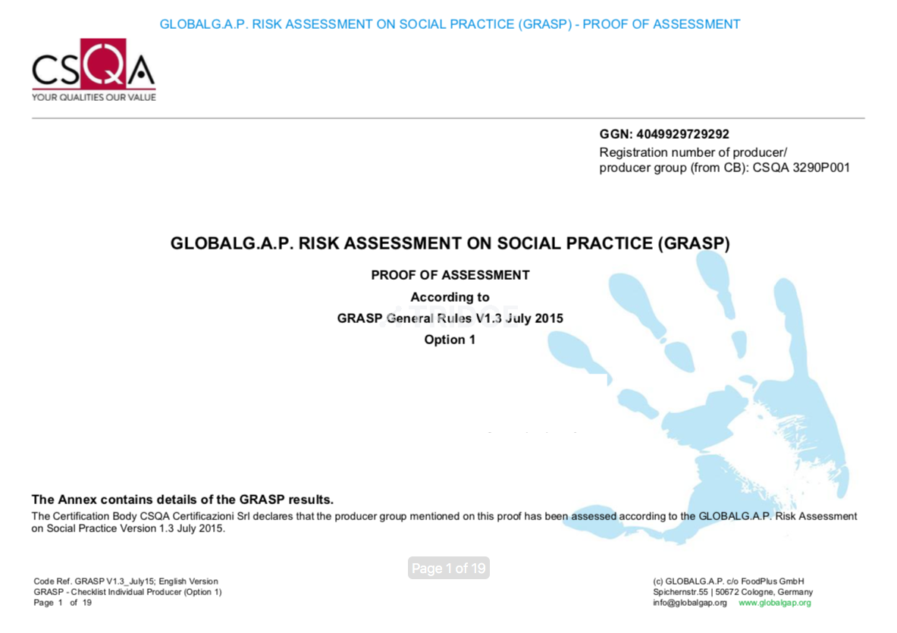Screen dimensions: 897x633
Task: Click the CSQA logo
Action: [93, 70]
